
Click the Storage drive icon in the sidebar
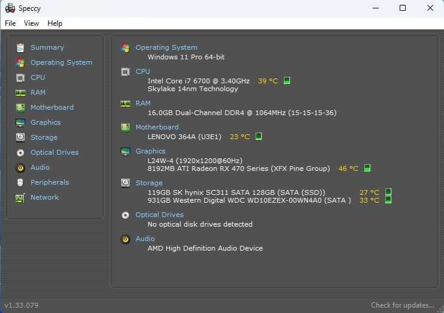coord(20,137)
